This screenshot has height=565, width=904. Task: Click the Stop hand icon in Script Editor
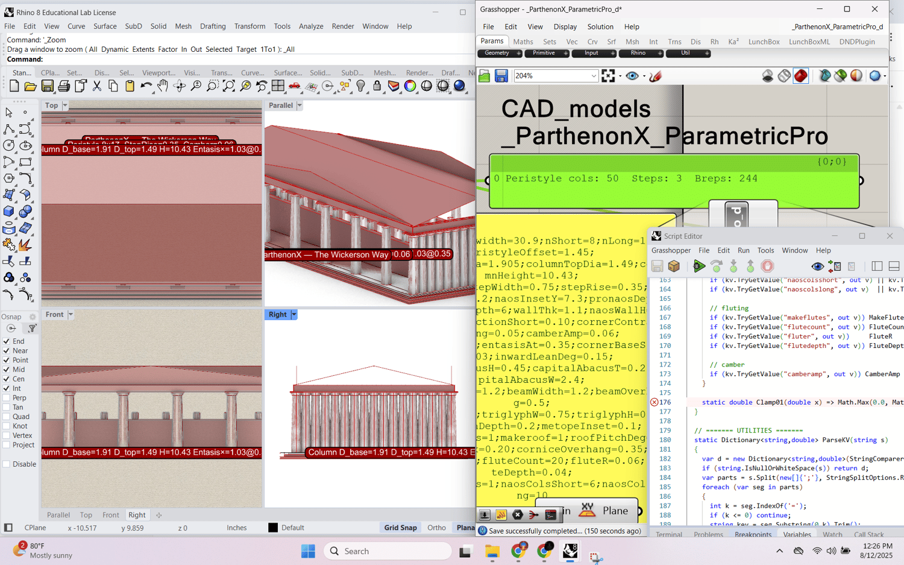click(x=767, y=266)
